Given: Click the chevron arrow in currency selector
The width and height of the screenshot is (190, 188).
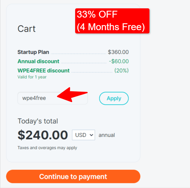Looking at the screenshot, I should pos(92,135).
